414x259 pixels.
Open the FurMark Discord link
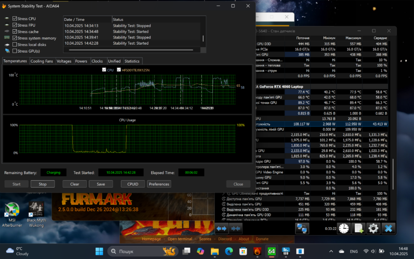click(x=225, y=239)
